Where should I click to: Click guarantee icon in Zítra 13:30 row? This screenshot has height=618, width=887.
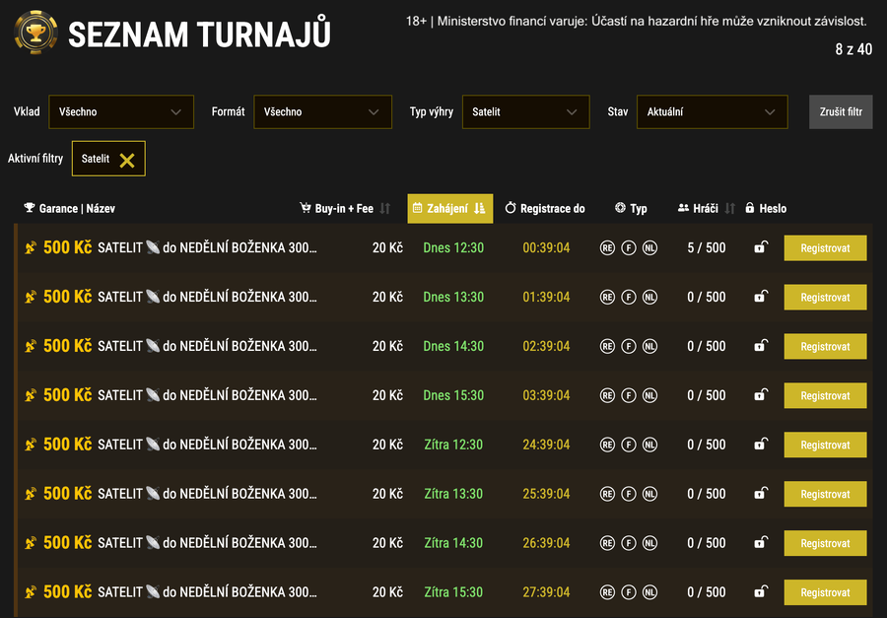31,494
